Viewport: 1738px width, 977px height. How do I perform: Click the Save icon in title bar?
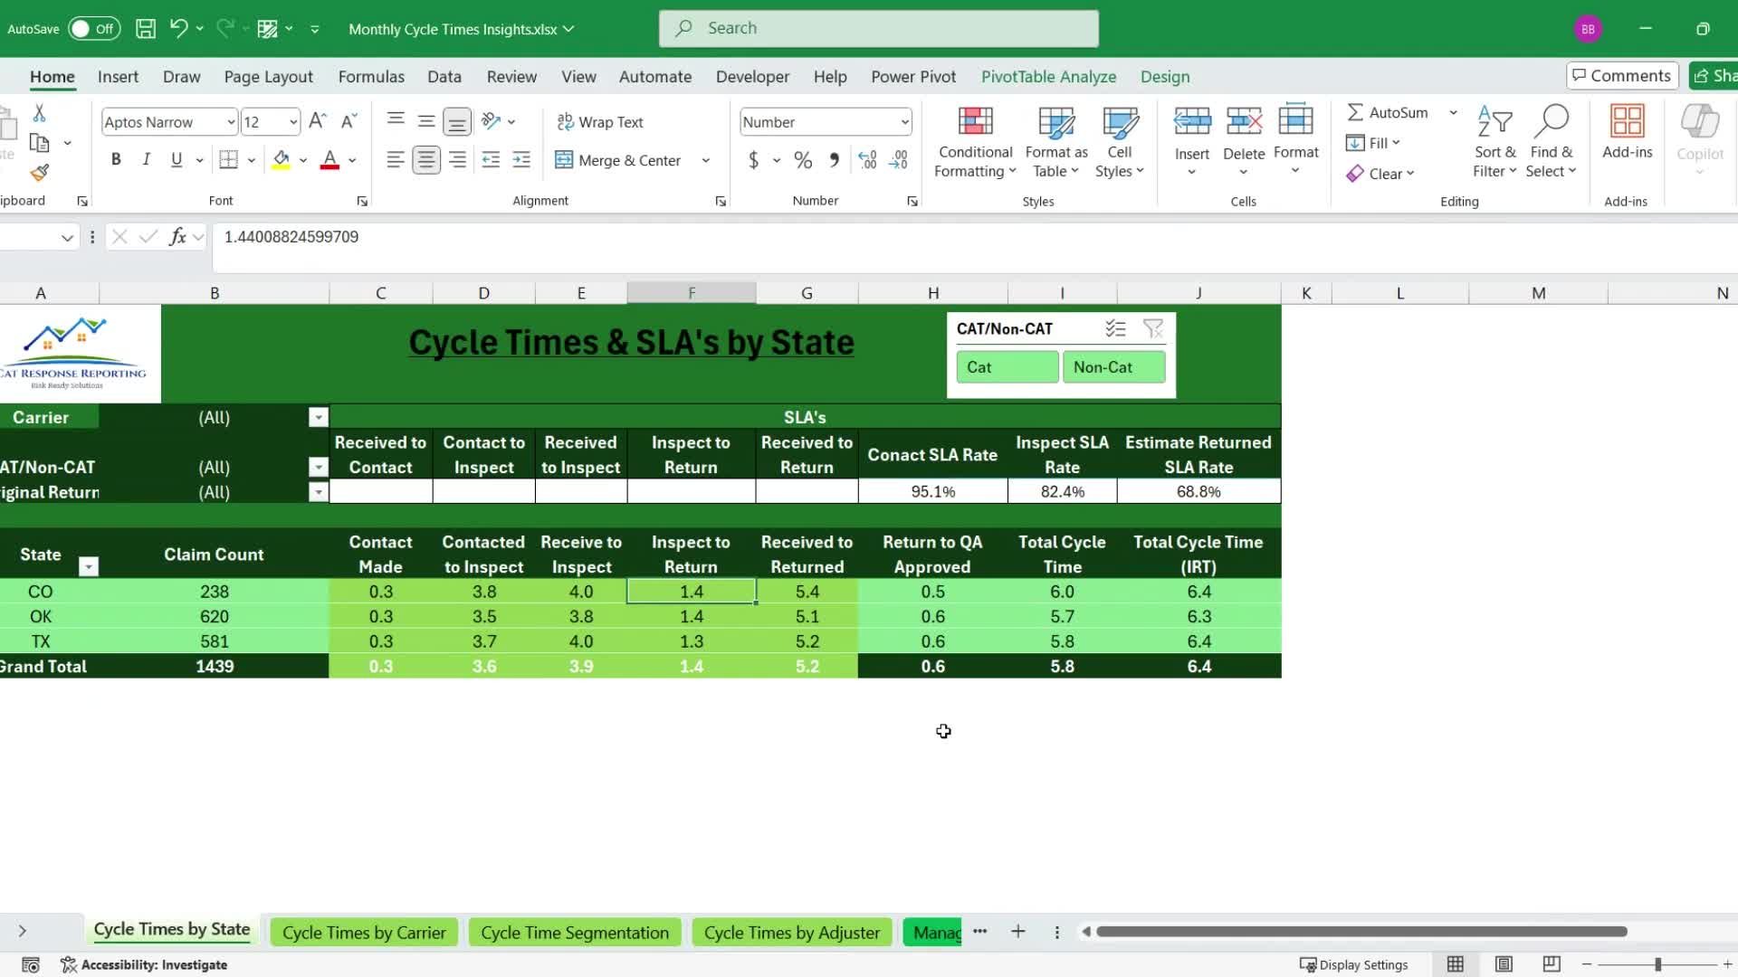tap(145, 28)
